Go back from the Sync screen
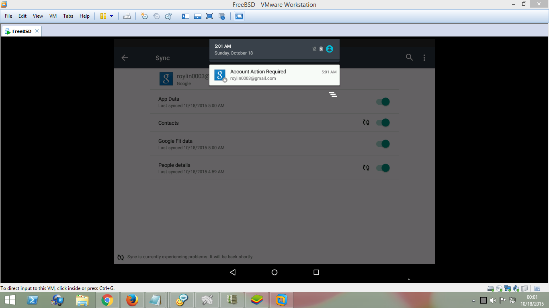This screenshot has width=549, height=308. pos(125,58)
